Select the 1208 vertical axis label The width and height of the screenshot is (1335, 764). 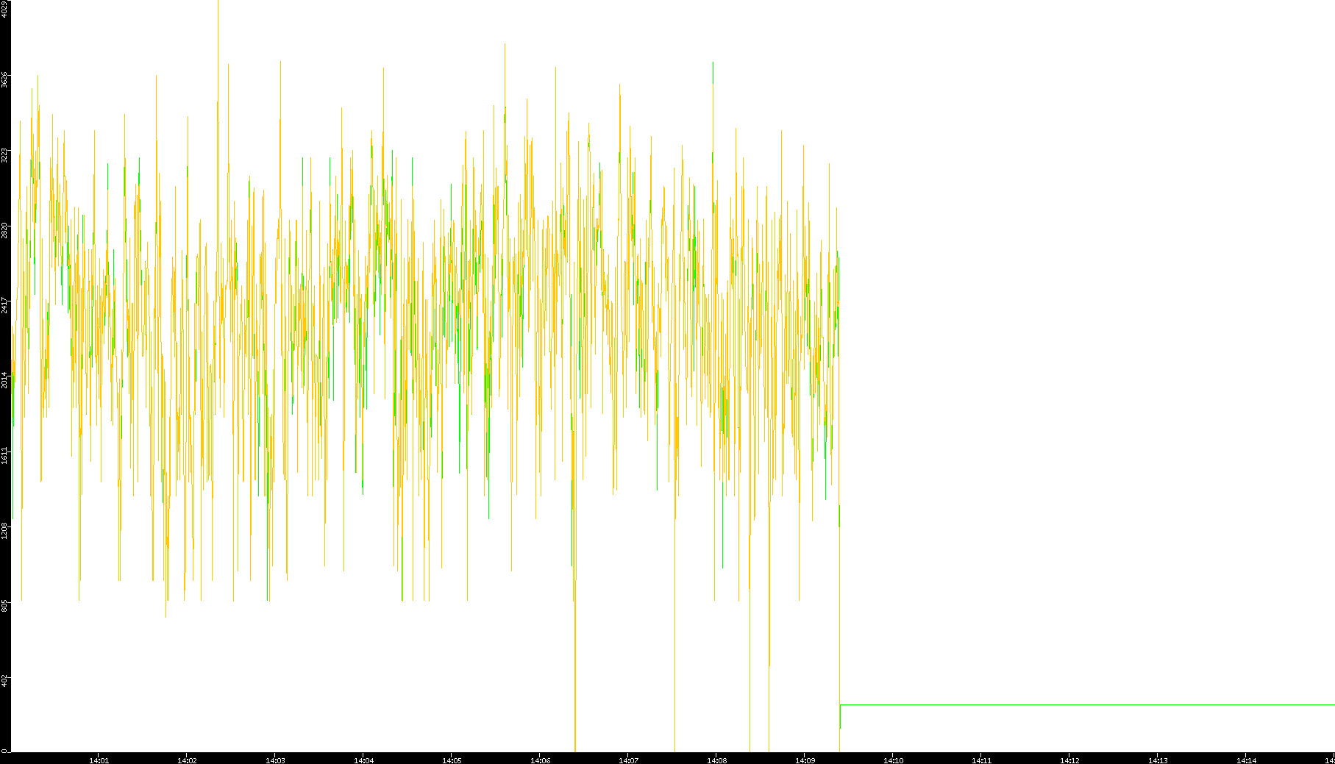click(x=4, y=530)
